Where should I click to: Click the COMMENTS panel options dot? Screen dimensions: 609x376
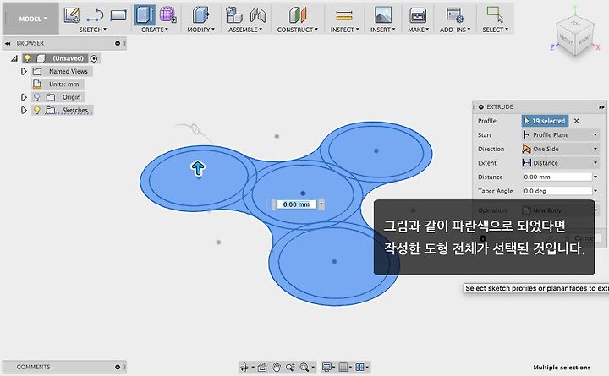118,367
